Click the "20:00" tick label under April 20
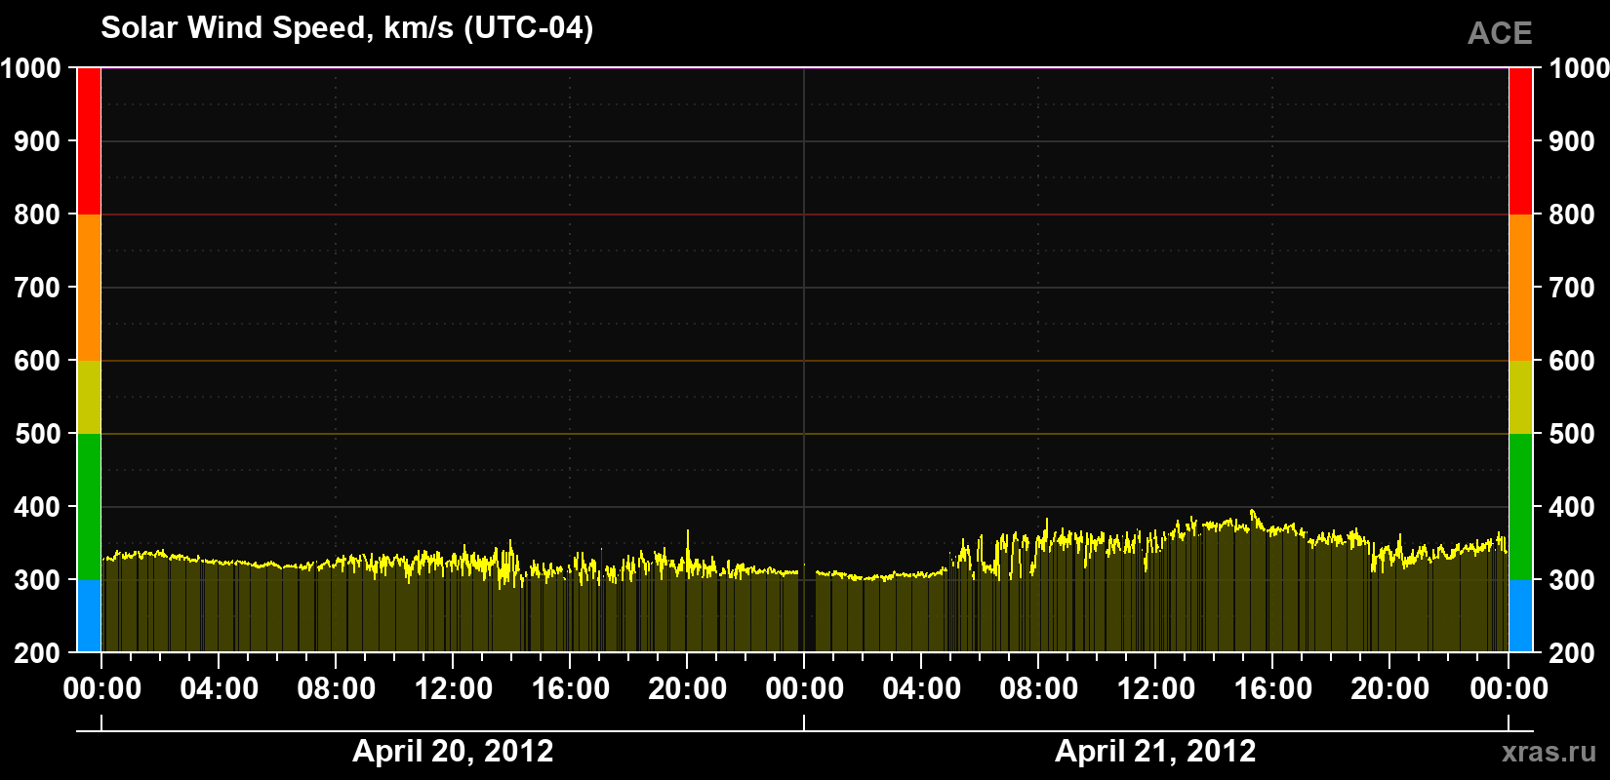This screenshot has height=780, width=1610. 688,689
